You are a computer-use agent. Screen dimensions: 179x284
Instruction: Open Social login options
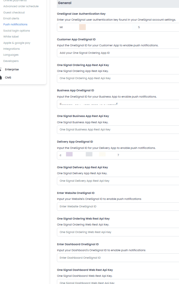pyautogui.click(x=17, y=31)
